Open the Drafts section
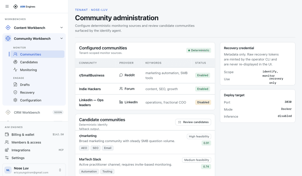The height and width of the screenshot is (176, 302). tap(37, 84)
